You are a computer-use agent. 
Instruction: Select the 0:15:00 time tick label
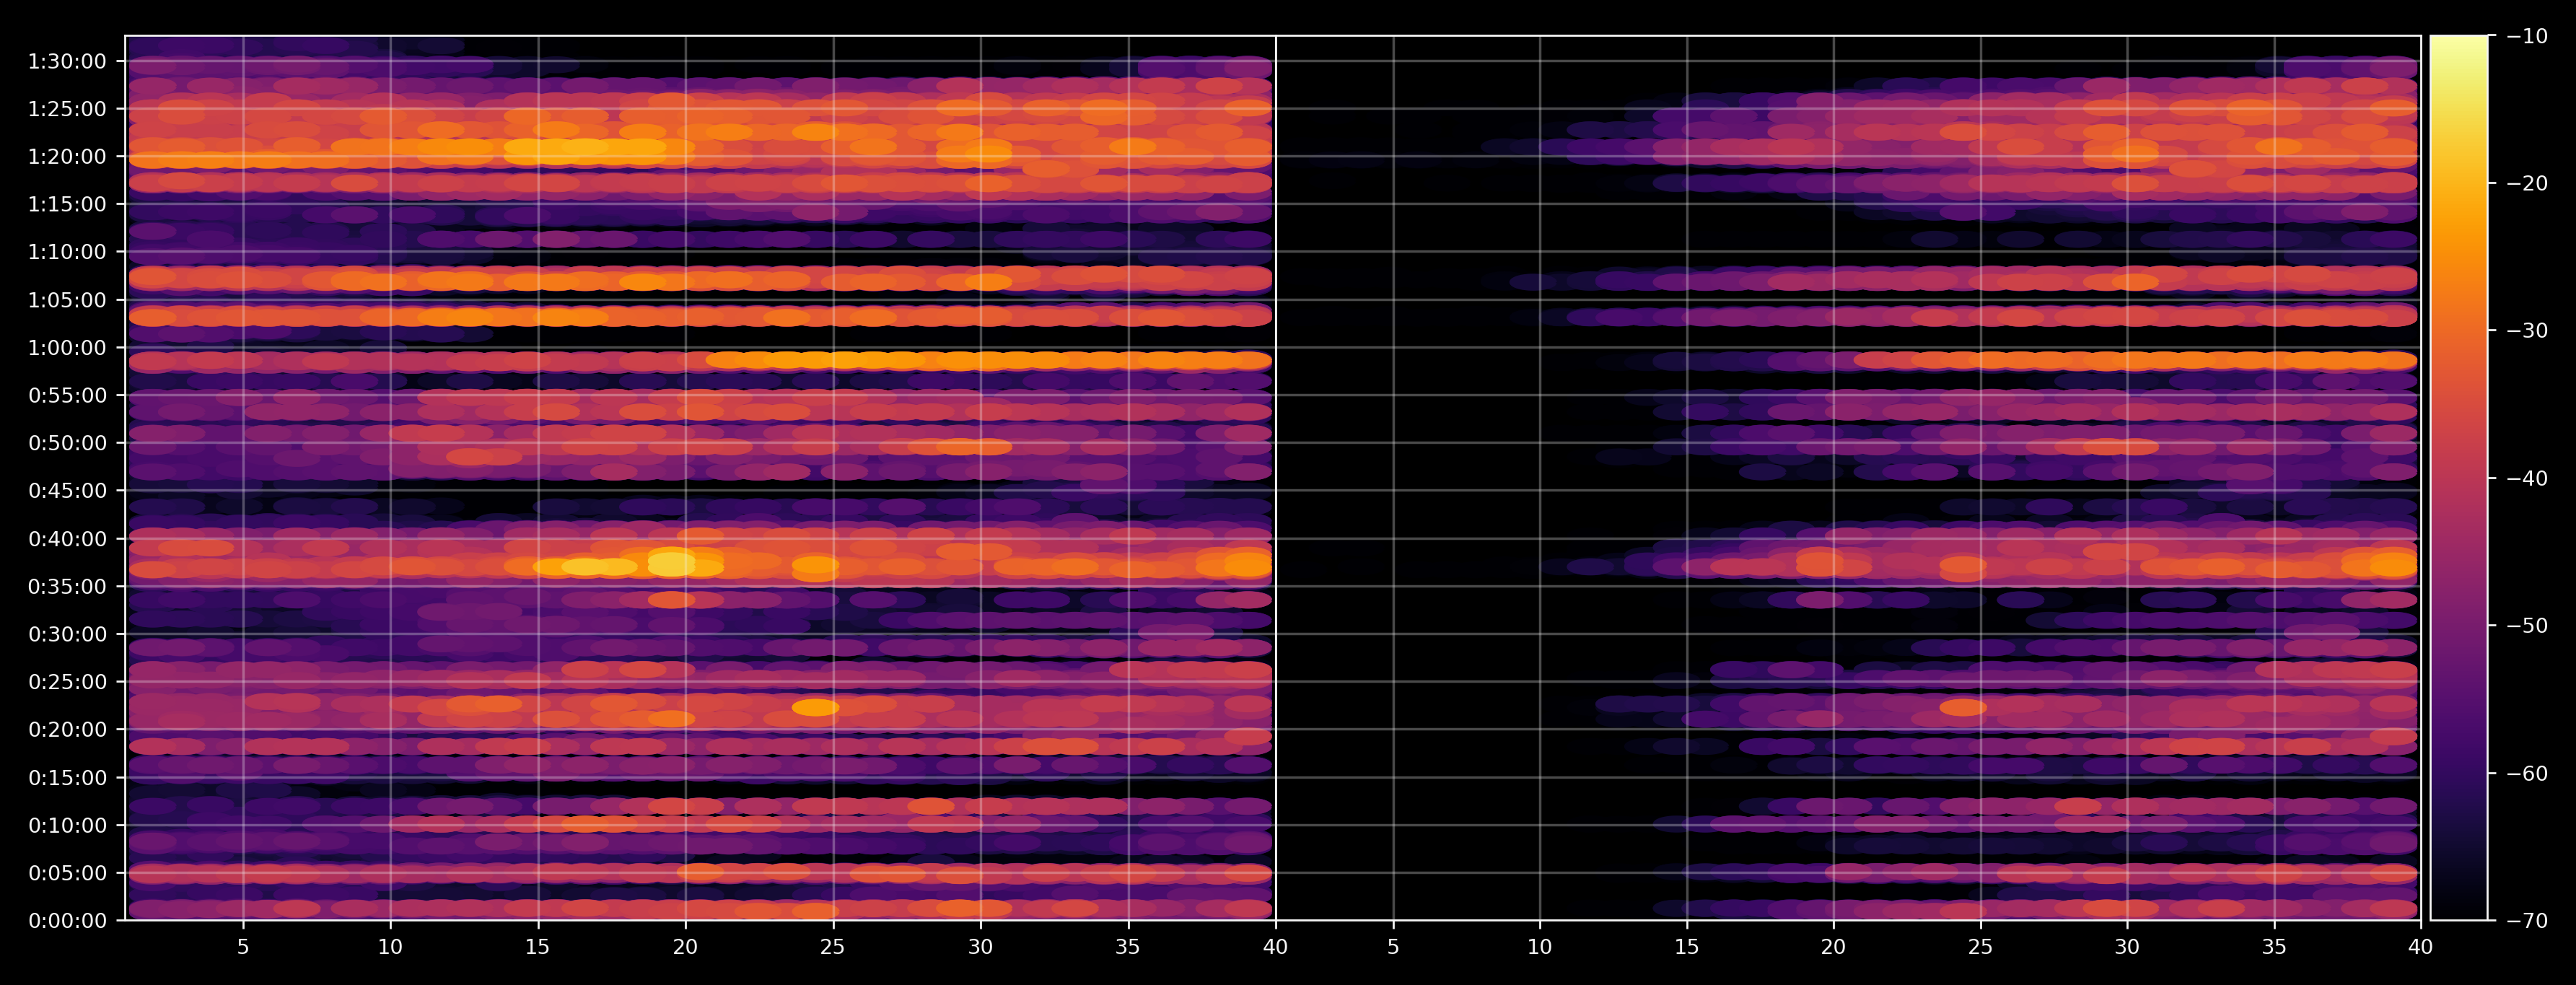(x=67, y=777)
